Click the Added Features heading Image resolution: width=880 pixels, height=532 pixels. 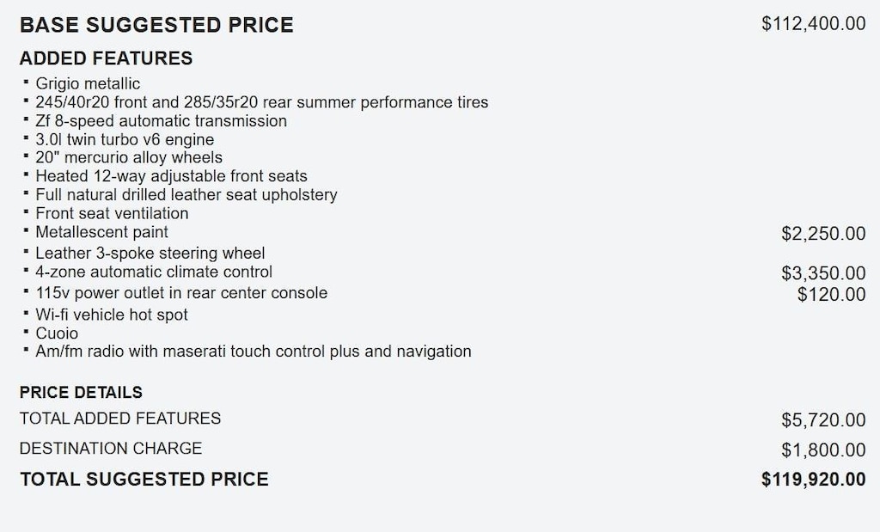[106, 58]
